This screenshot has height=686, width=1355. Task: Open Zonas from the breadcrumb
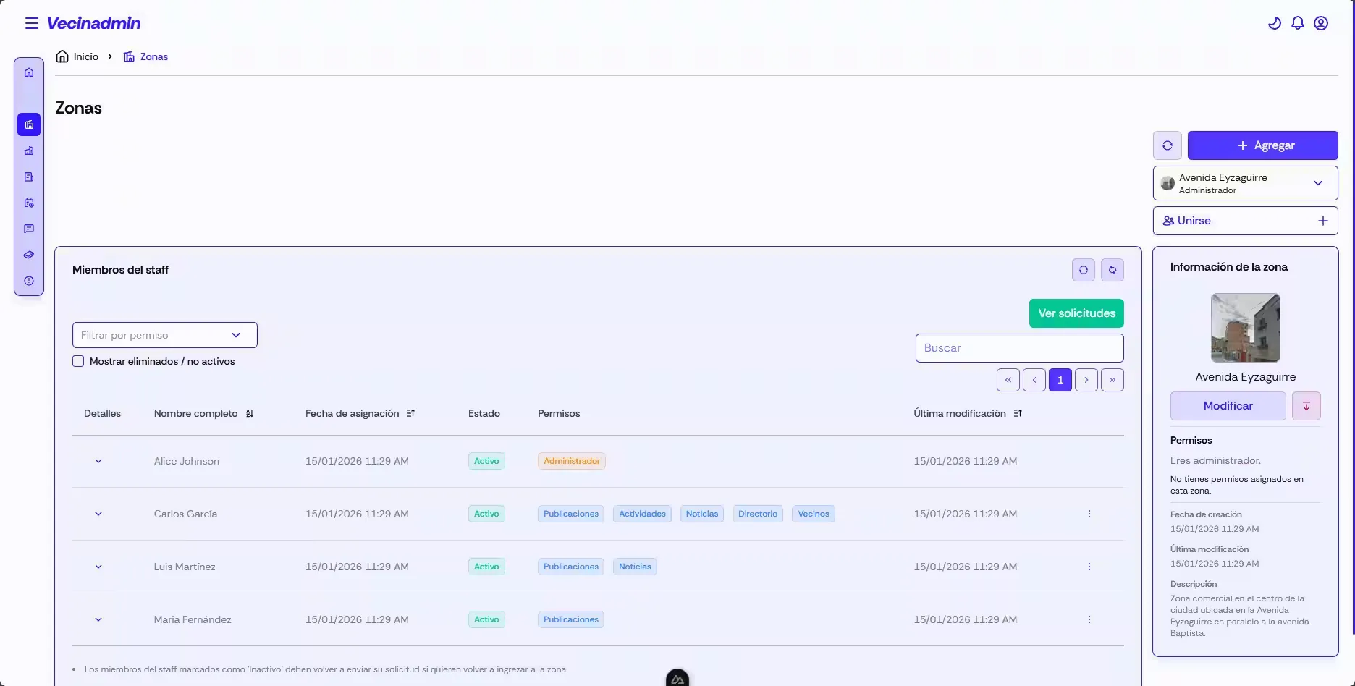154,56
